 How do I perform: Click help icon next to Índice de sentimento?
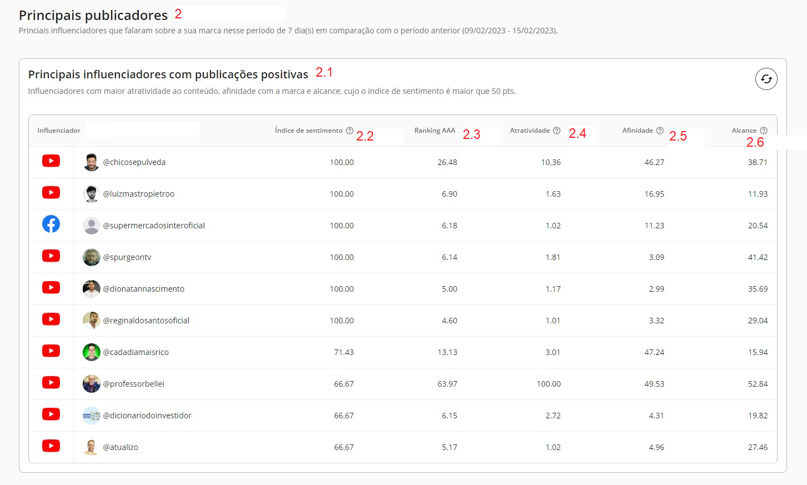tap(350, 131)
